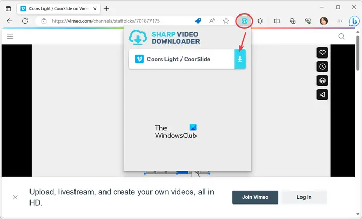Click the scrollbar up arrow
The width and height of the screenshot is (362, 219).
(x=358, y=32)
